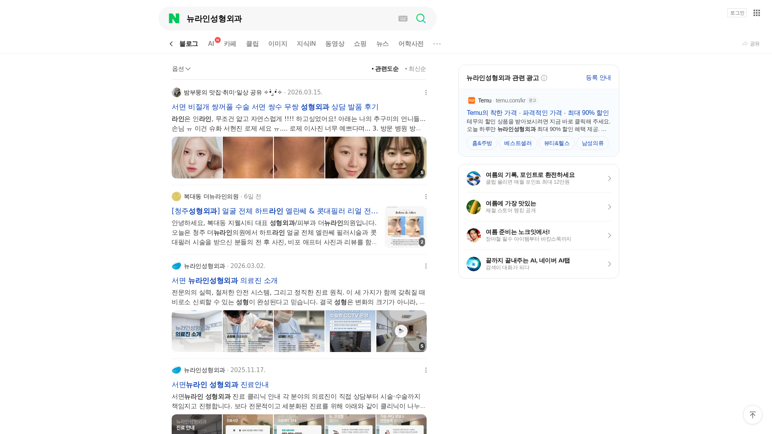Switch to the 어학사전 tab
This screenshot has height=434, width=772.
411,44
